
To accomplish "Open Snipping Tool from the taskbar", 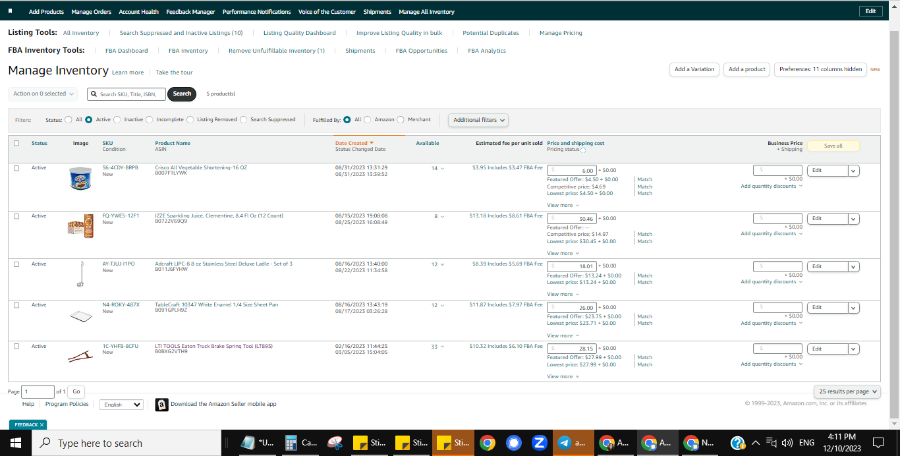I will [x=335, y=443].
